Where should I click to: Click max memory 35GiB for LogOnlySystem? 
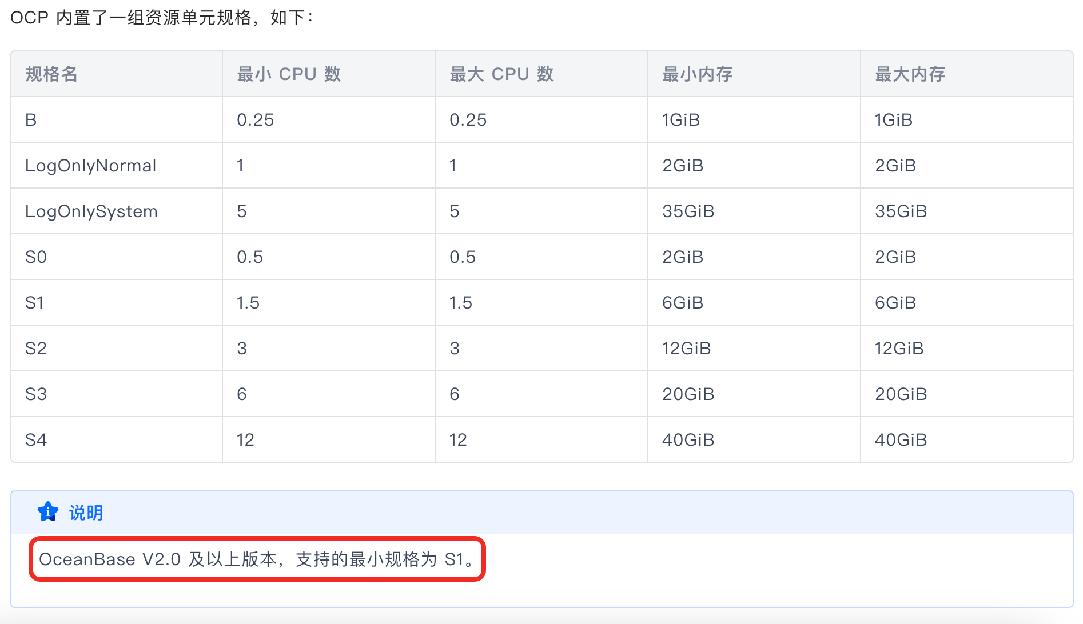901,211
